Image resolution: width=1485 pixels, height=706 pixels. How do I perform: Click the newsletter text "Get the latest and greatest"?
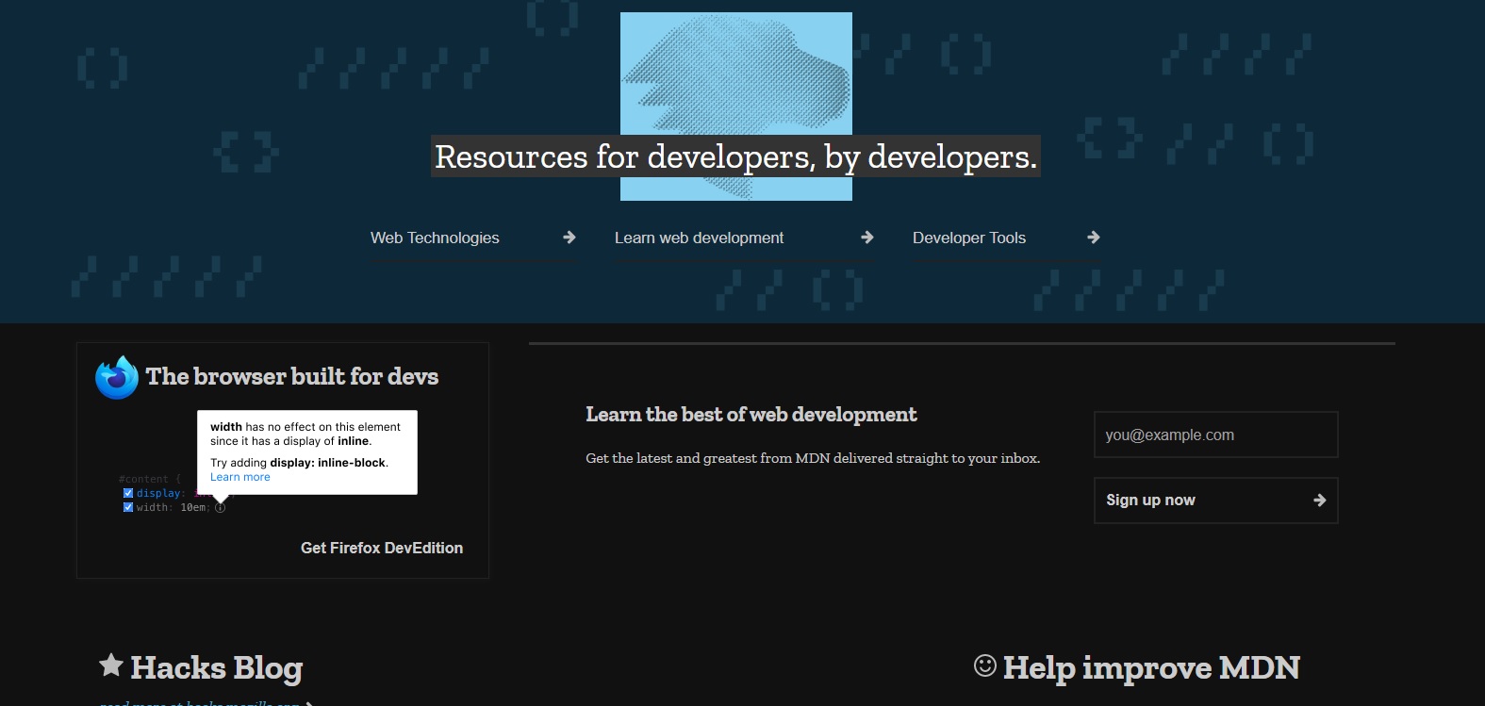pos(813,458)
